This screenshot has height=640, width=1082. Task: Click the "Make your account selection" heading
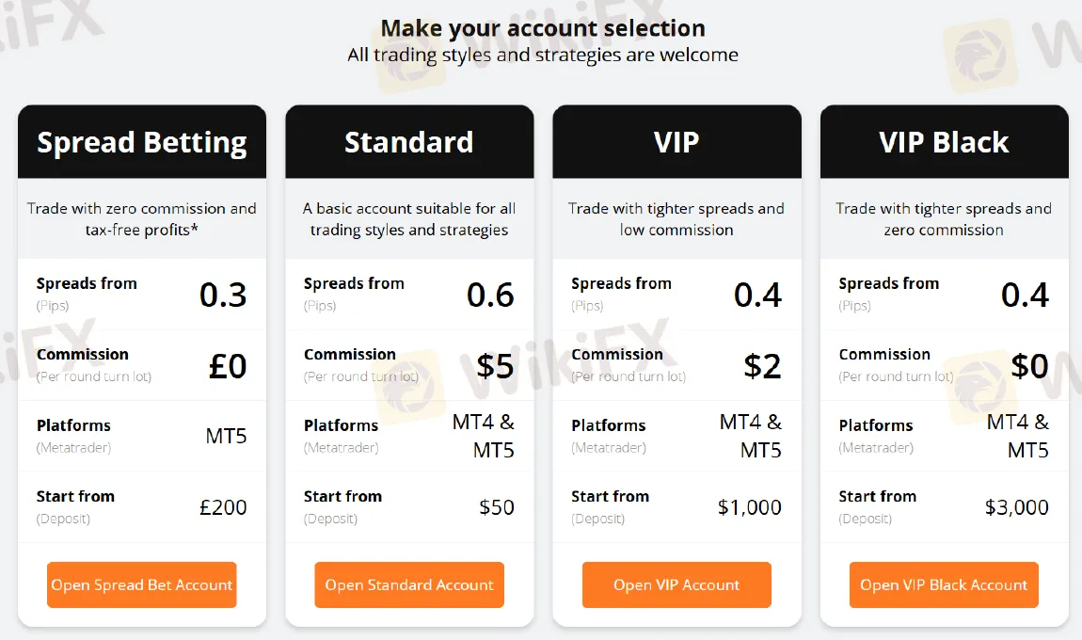[543, 28]
